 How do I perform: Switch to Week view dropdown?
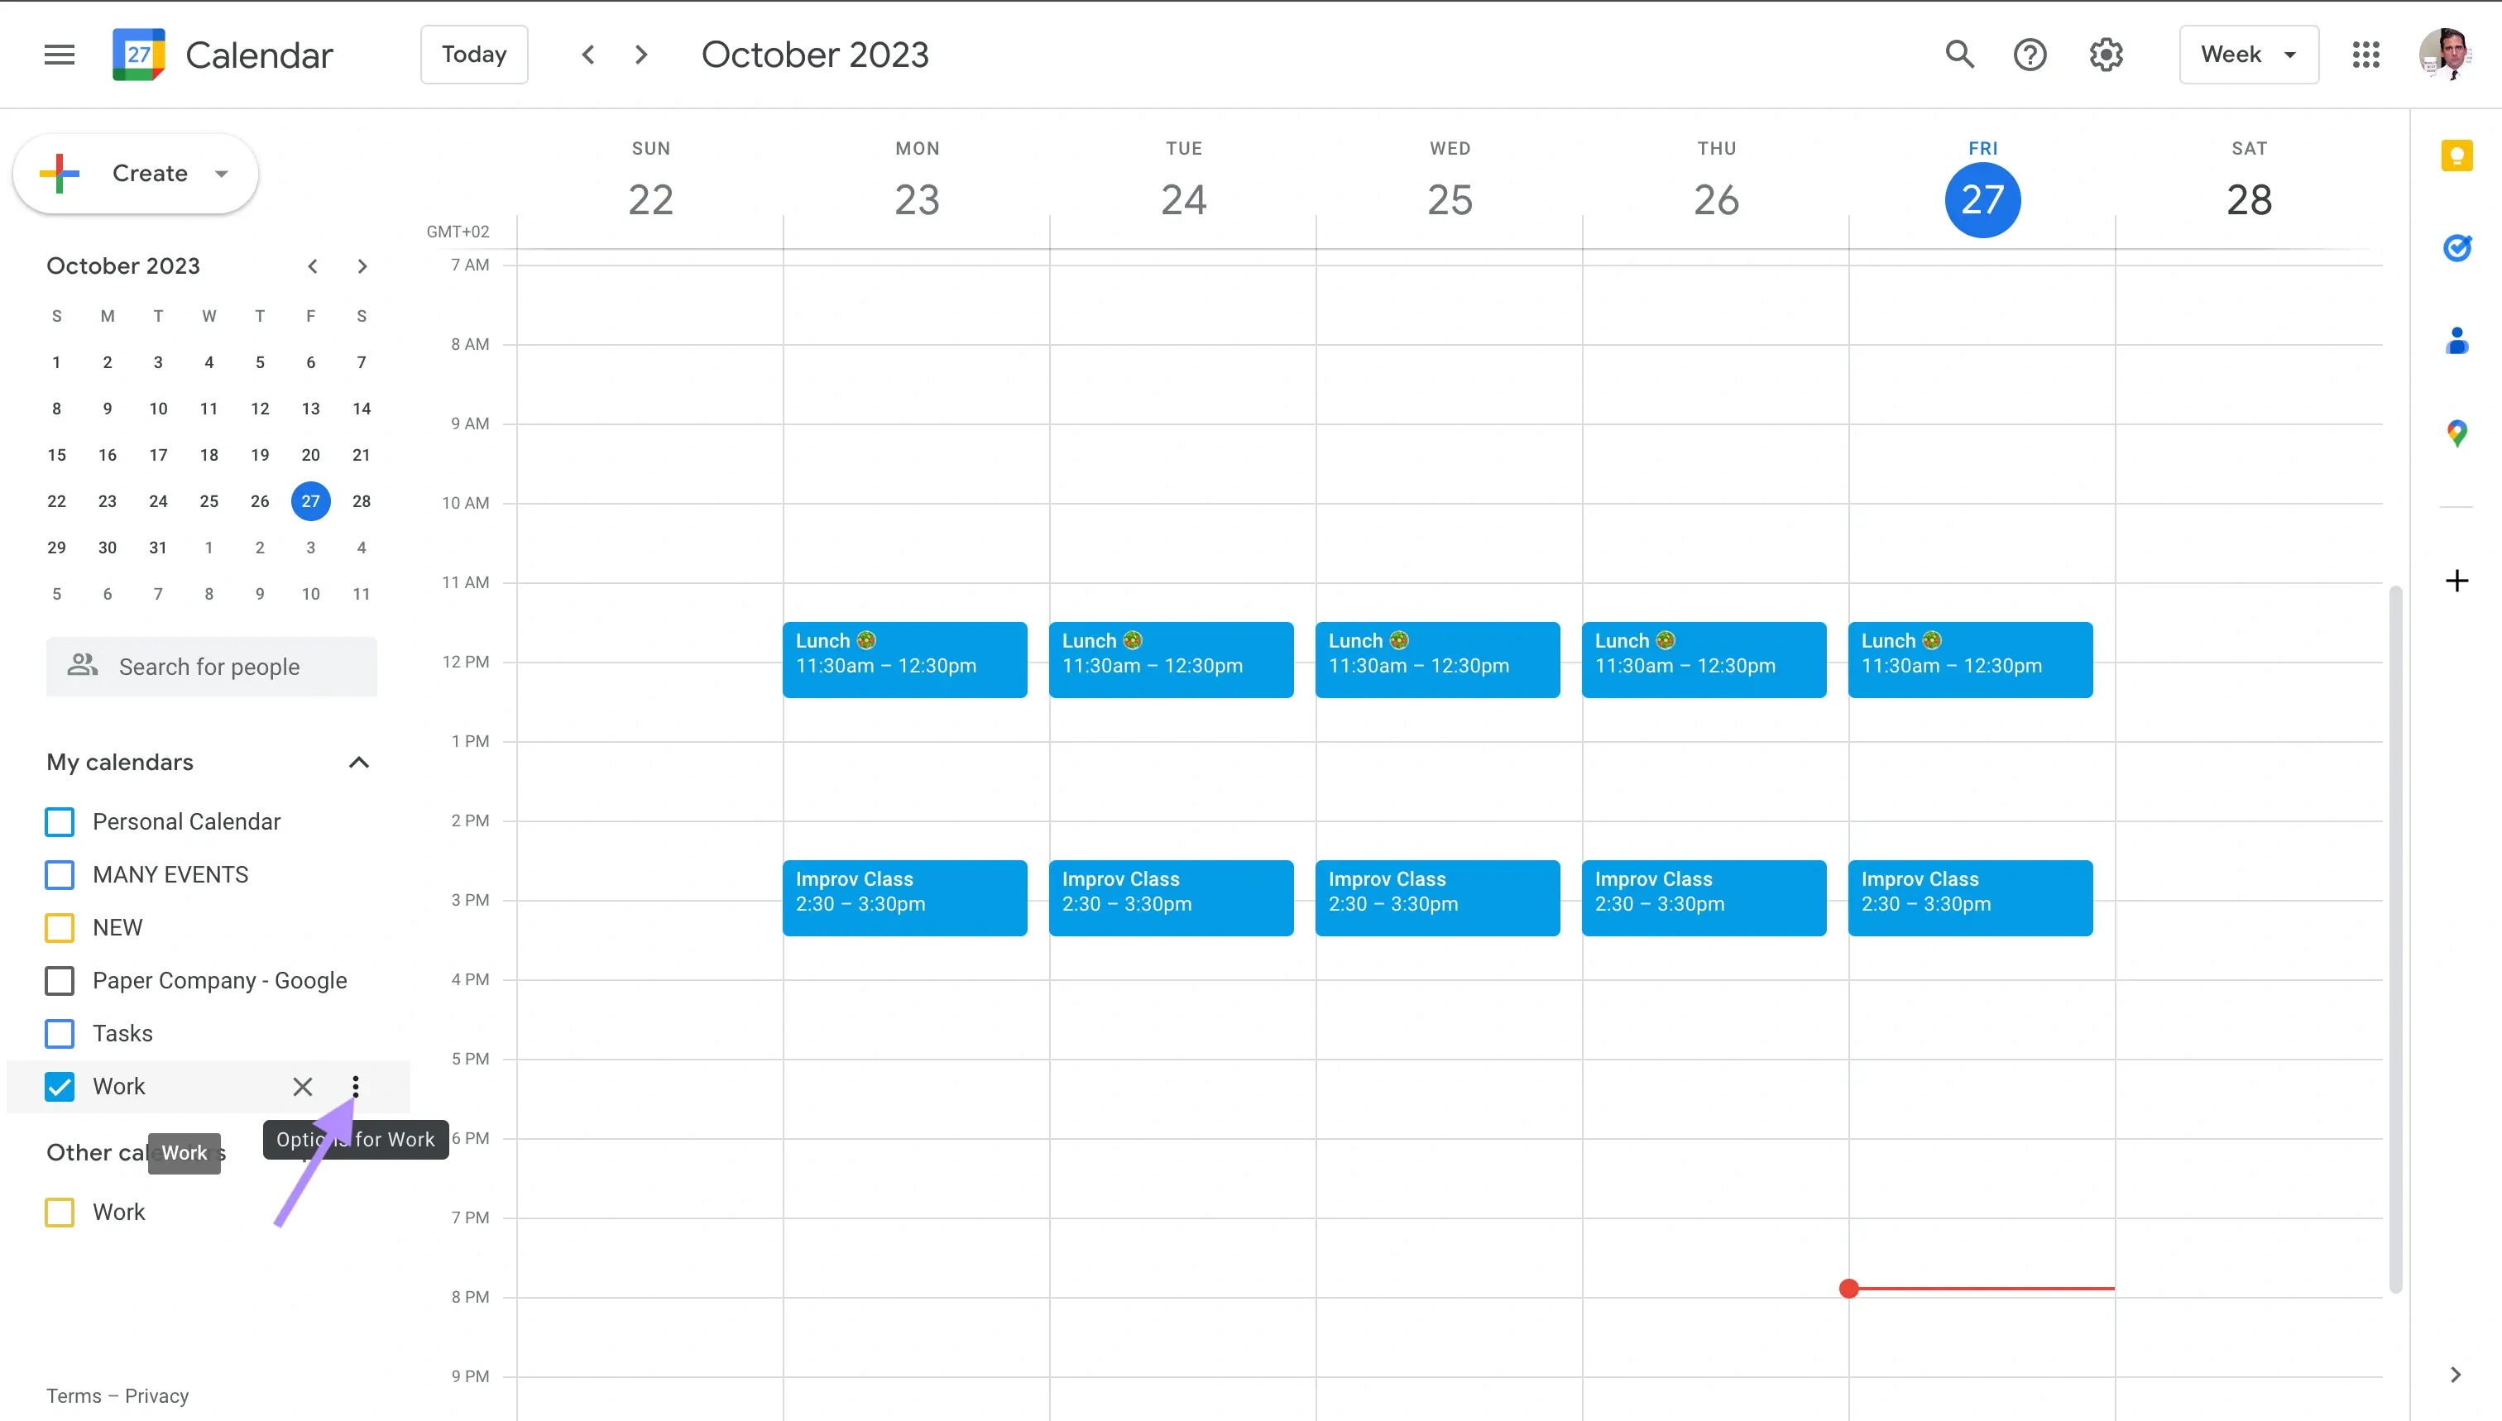pyautogui.click(x=2248, y=53)
